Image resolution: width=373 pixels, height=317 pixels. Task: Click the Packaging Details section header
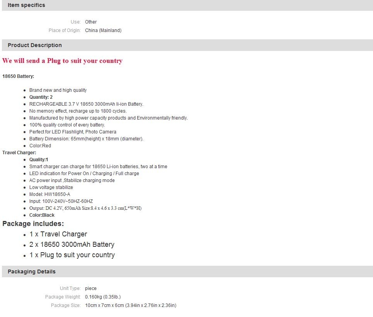(32, 271)
